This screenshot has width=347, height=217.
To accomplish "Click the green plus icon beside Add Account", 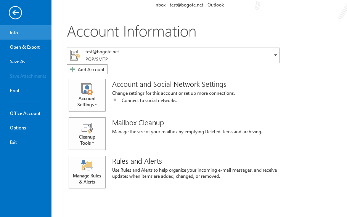I will click(x=72, y=70).
